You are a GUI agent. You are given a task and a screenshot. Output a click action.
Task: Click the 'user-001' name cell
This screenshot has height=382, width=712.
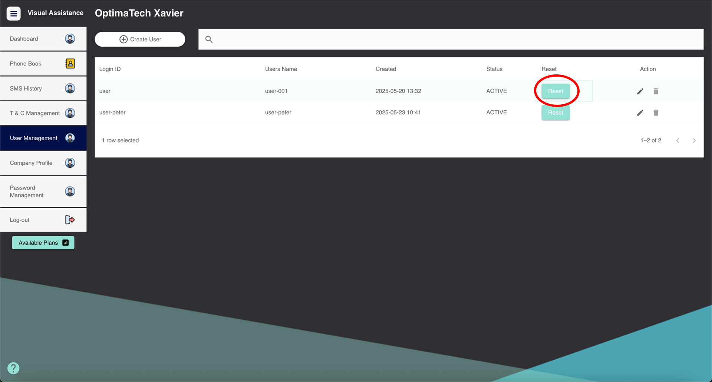(x=276, y=91)
